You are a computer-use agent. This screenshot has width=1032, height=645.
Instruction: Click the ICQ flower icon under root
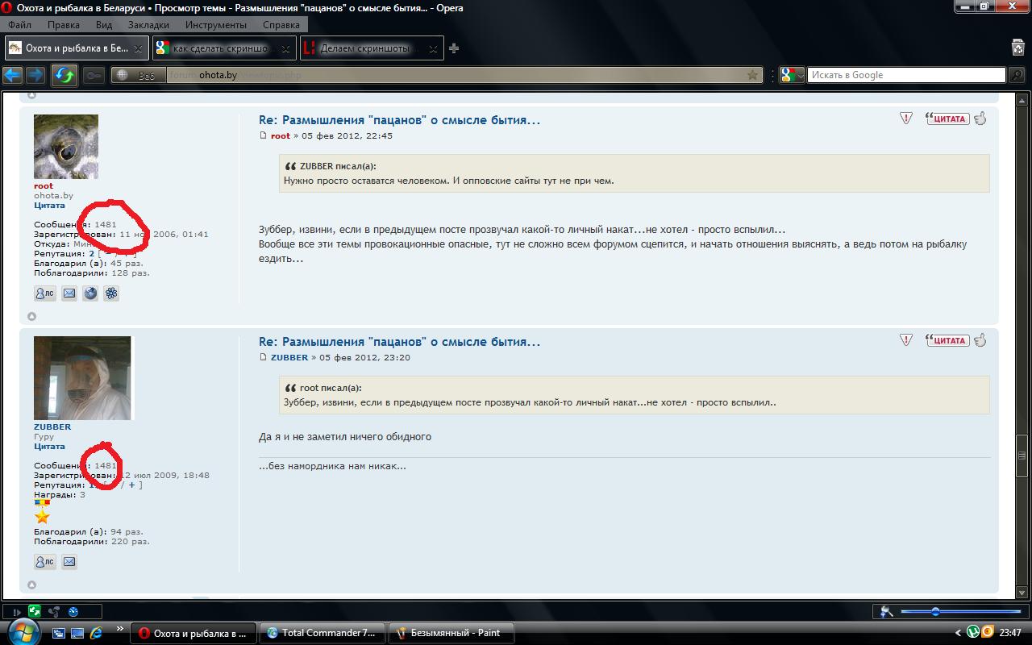click(x=111, y=293)
